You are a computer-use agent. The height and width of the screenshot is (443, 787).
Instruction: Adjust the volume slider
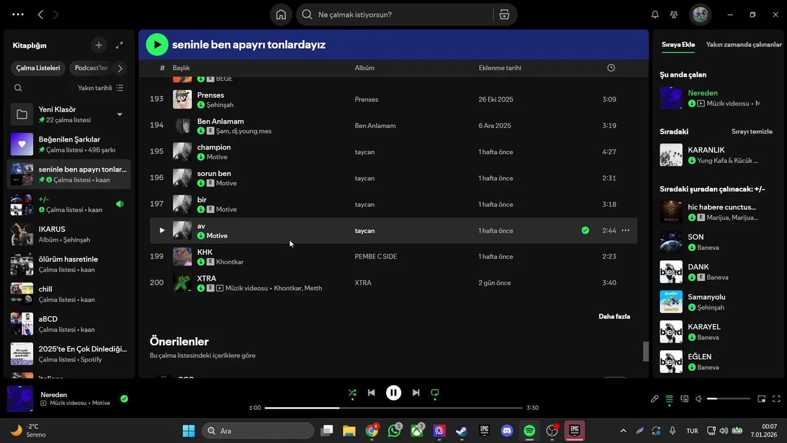[729, 399]
